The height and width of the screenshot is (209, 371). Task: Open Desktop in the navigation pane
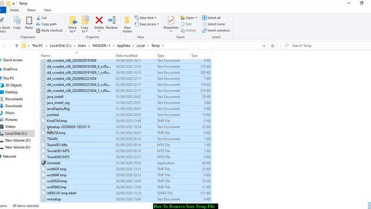click(x=12, y=92)
